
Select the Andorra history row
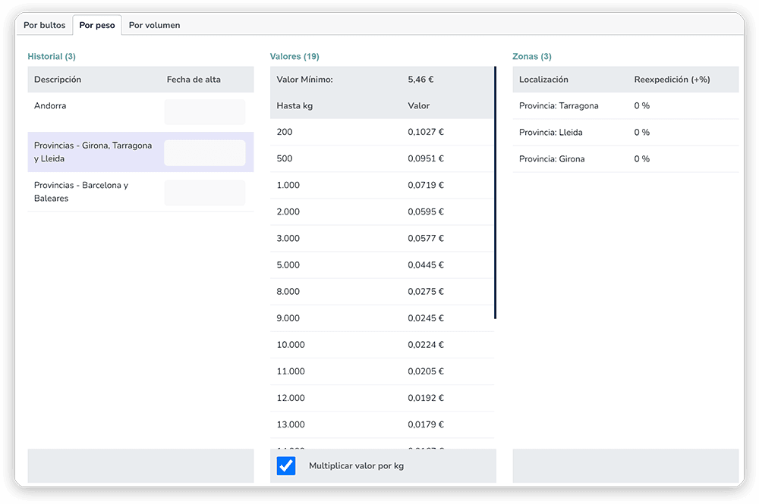[140, 112]
